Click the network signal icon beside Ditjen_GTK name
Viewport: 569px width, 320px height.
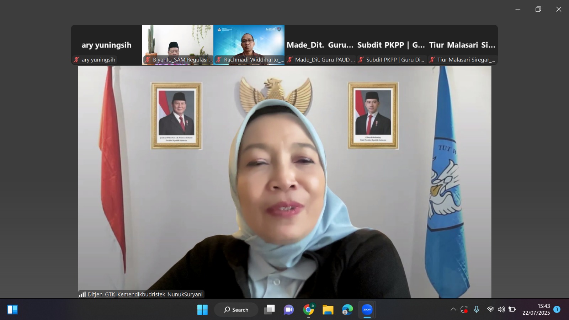pyautogui.click(x=83, y=294)
